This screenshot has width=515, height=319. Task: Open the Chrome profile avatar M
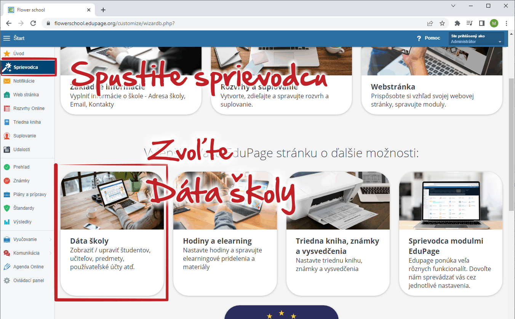[x=494, y=23]
